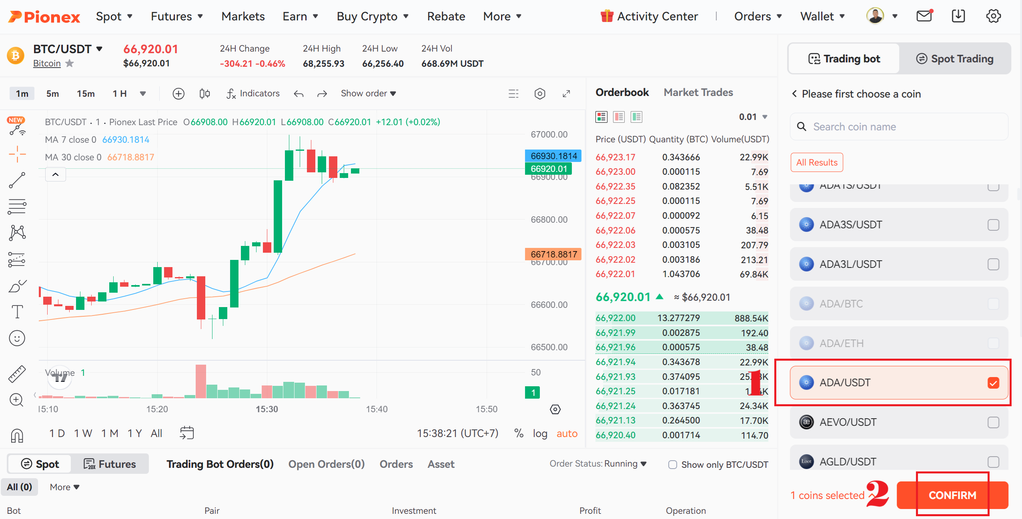The image size is (1022, 519).
Task: Show sell-only orderbook view icon
Action: [x=619, y=117]
